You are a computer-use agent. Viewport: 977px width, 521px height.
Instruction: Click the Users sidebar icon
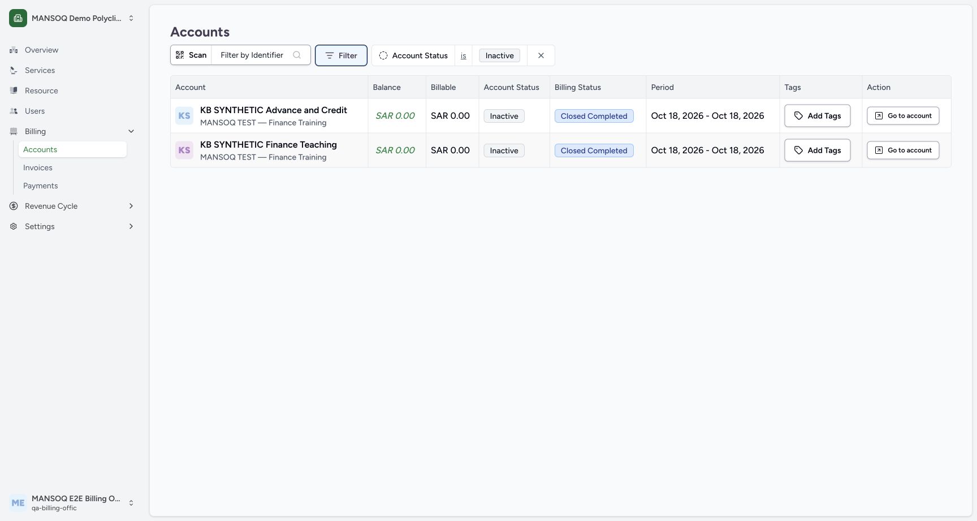[x=14, y=111]
